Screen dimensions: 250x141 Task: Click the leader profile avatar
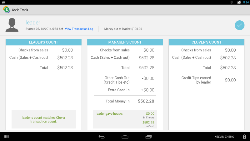pyautogui.click(x=12, y=25)
